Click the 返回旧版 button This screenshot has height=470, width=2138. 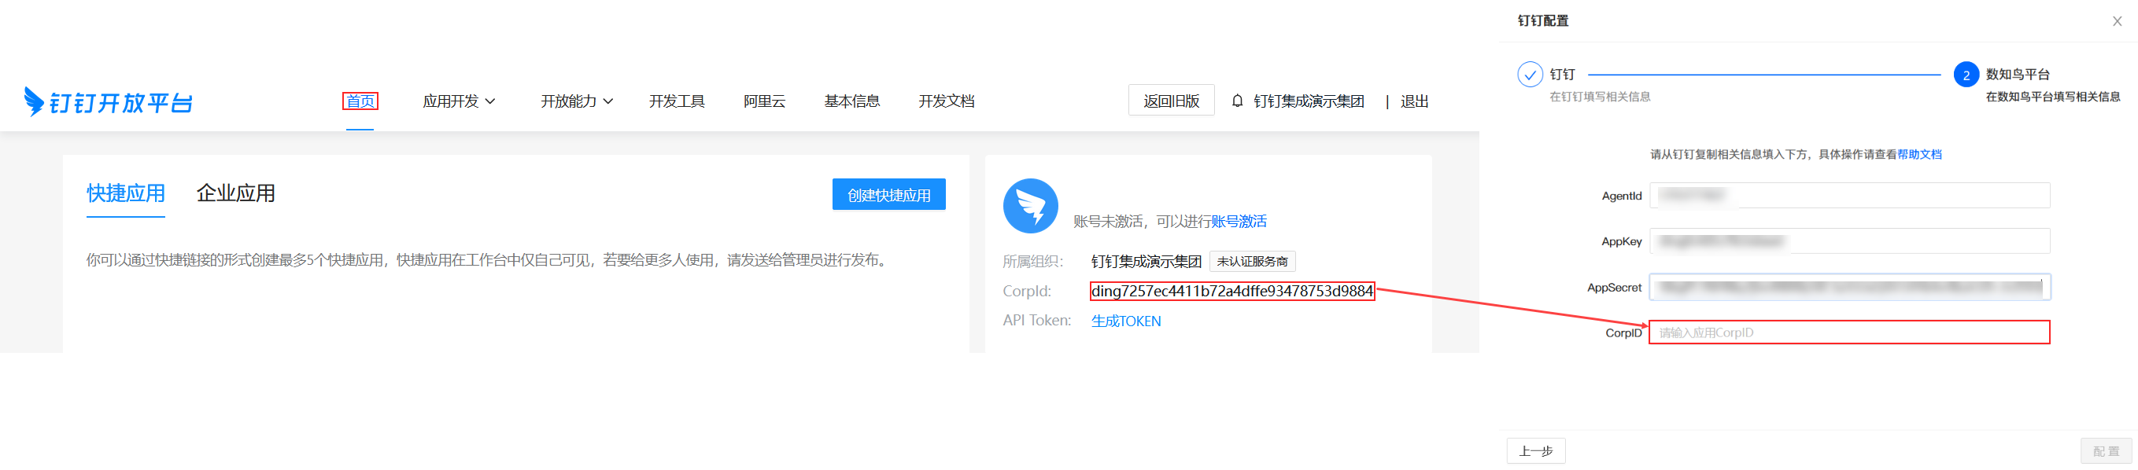coord(1171,101)
